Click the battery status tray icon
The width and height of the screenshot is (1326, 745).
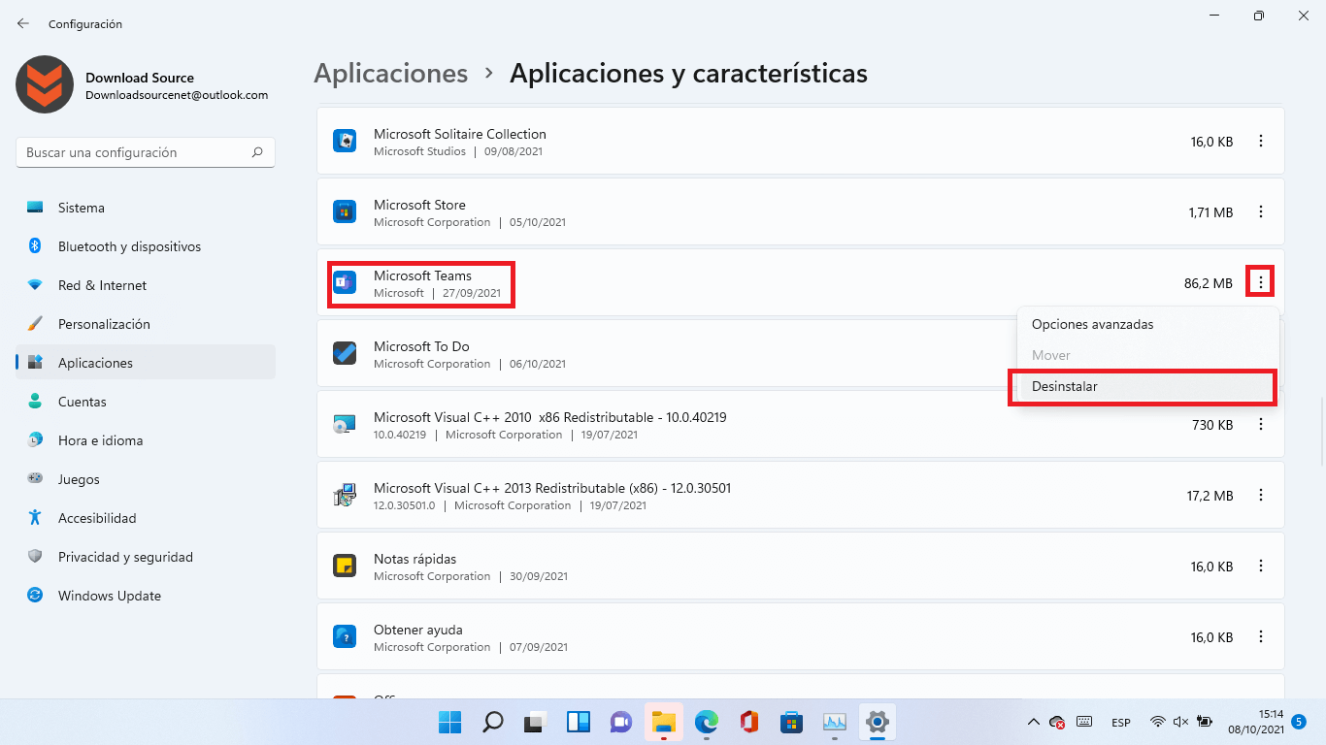pyautogui.click(x=1205, y=722)
